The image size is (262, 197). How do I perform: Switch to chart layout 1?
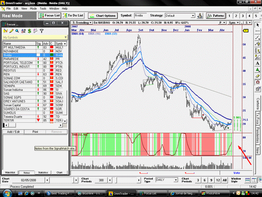[x=229, y=16]
